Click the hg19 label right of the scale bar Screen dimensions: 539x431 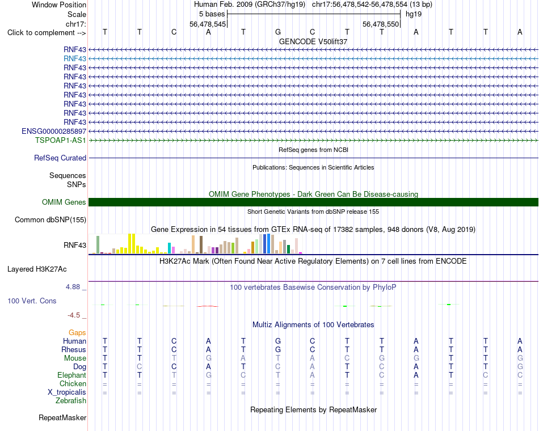tap(414, 14)
